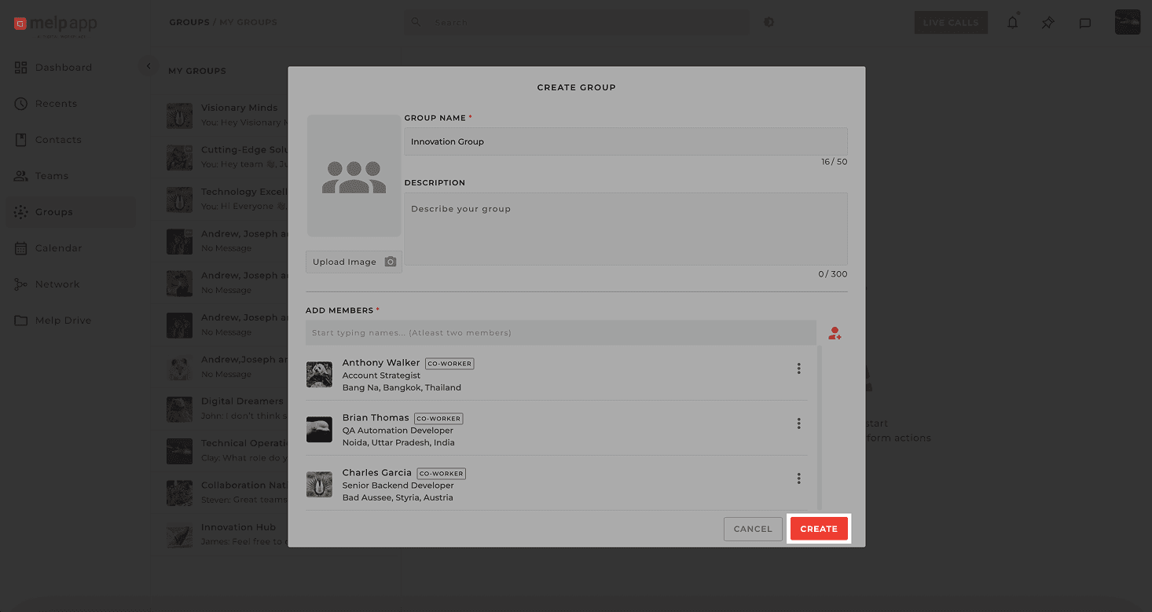The width and height of the screenshot is (1152, 612).
Task: Open options menu for Anthony Walker
Action: tap(798, 368)
